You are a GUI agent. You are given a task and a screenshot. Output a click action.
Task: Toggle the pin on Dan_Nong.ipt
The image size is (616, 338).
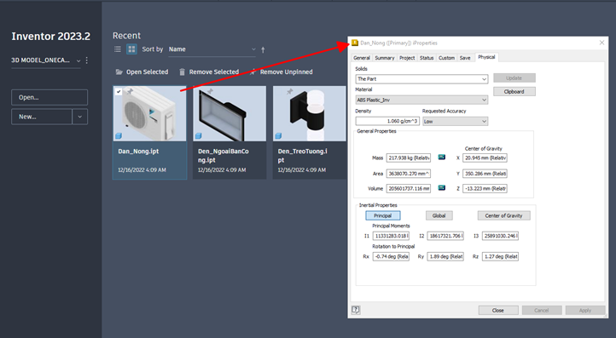click(x=130, y=91)
